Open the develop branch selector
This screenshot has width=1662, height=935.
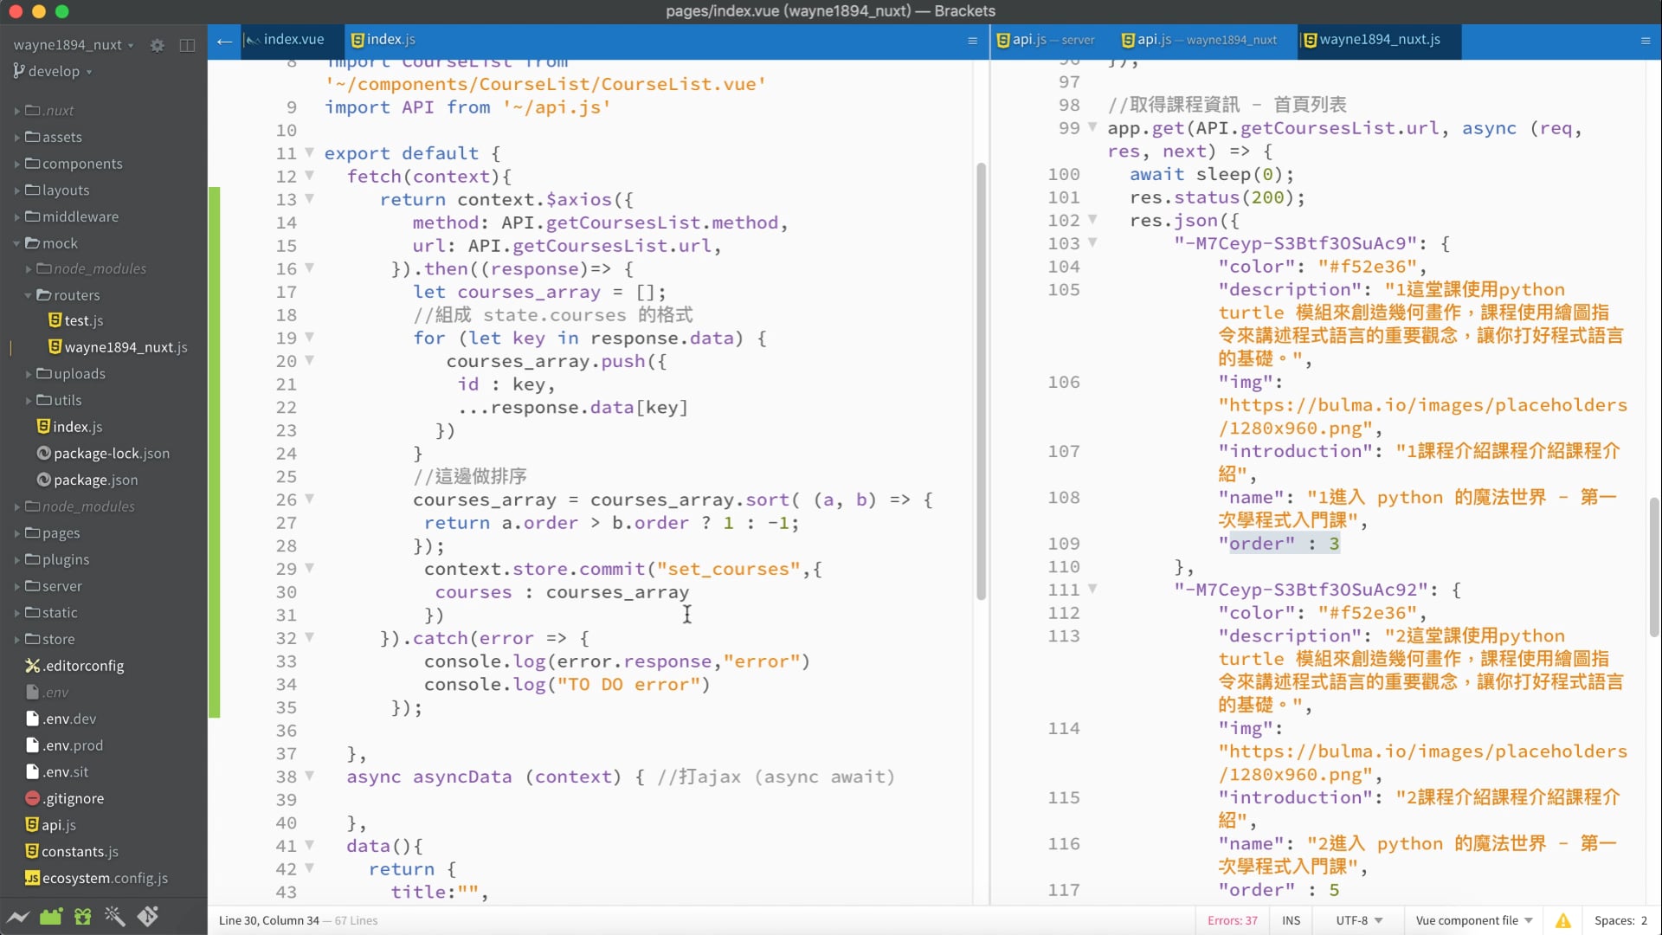click(53, 71)
